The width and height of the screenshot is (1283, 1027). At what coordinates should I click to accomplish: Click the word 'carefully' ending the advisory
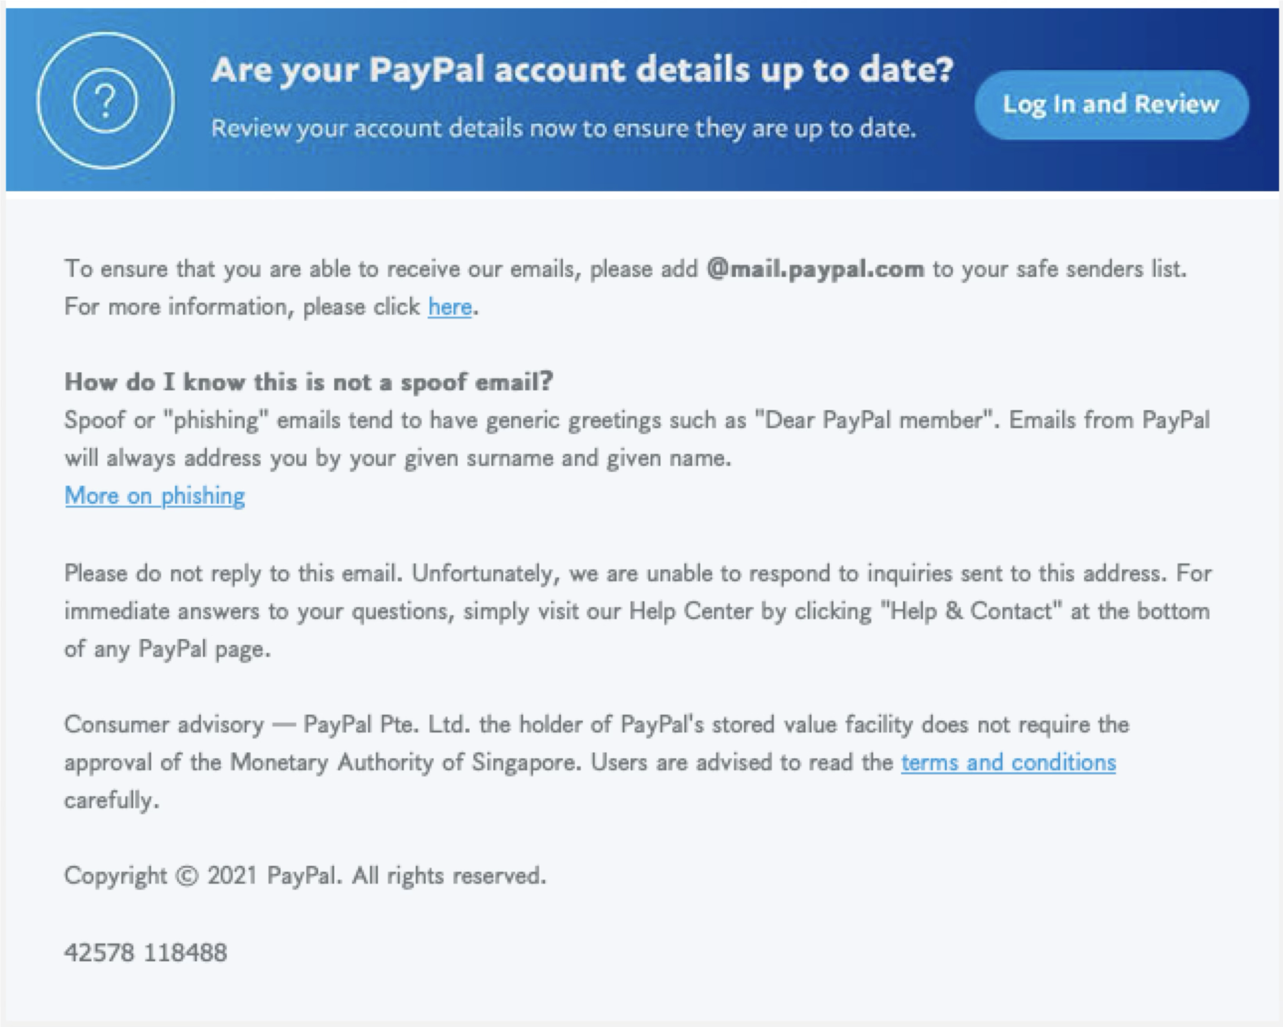(112, 801)
